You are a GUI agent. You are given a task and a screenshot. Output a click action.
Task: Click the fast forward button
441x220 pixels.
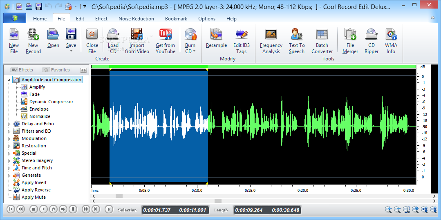tap(86, 209)
